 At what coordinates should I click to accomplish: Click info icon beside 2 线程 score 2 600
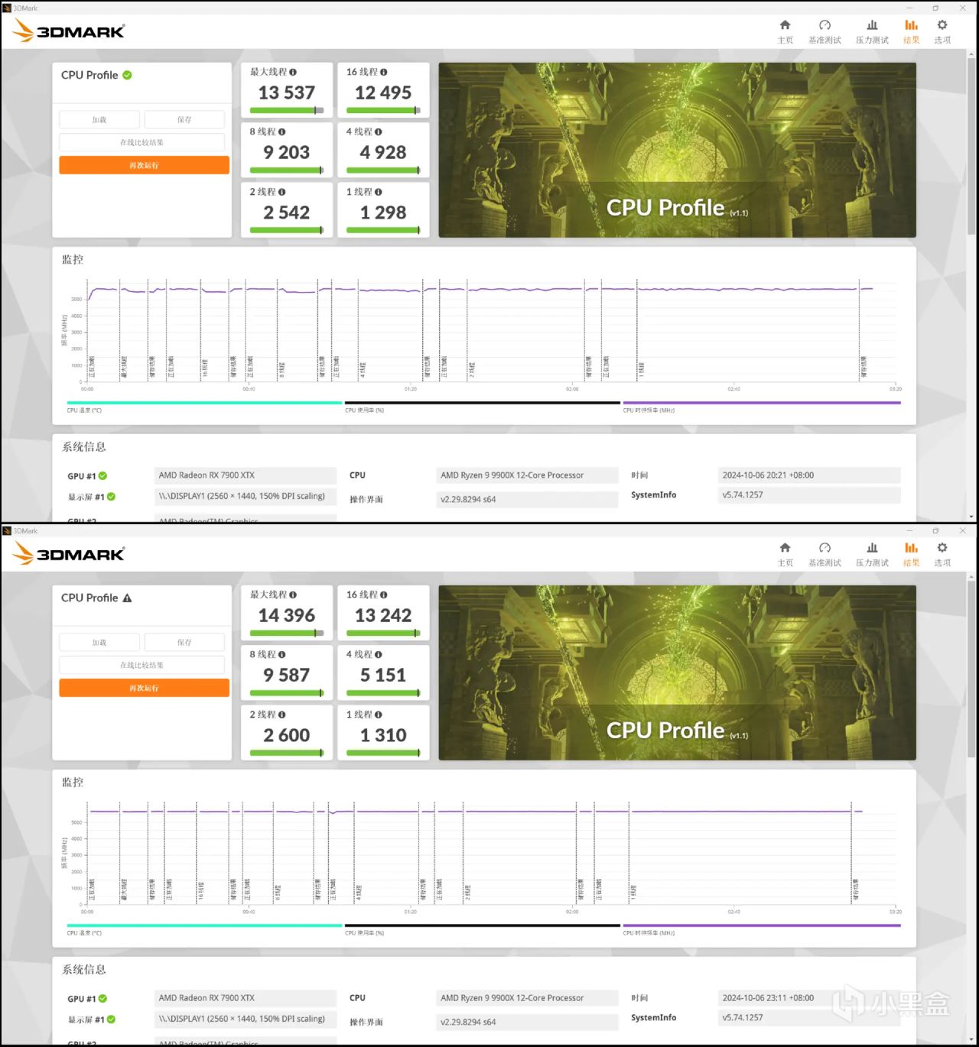pyautogui.click(x=282, y=715)
